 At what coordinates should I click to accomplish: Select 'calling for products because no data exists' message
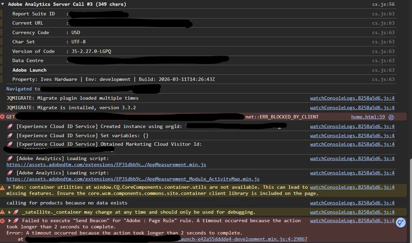[67, 203]
